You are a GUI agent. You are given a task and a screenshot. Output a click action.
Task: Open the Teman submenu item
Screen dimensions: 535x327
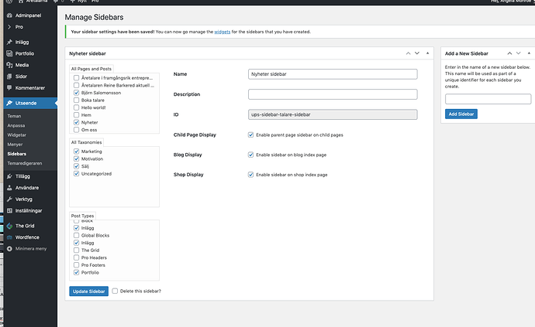coord(14,116)
